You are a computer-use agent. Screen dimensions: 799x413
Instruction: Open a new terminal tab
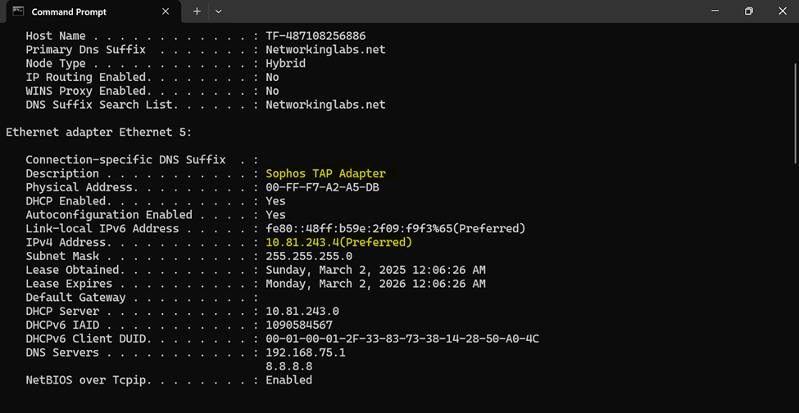point(197,11)
